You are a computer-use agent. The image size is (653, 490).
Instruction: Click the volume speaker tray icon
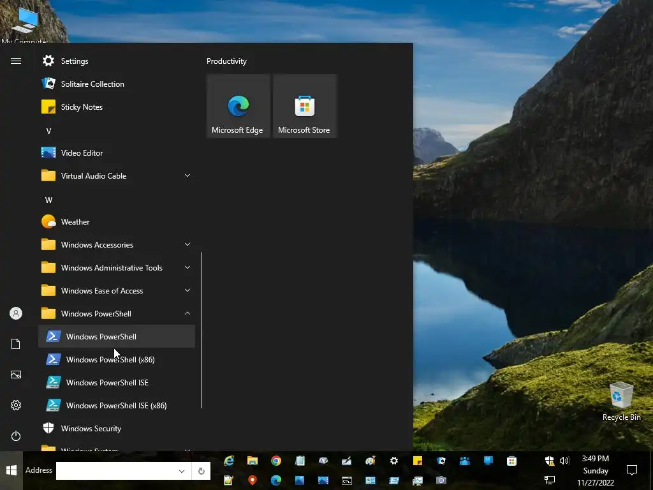tap(564, 461)
